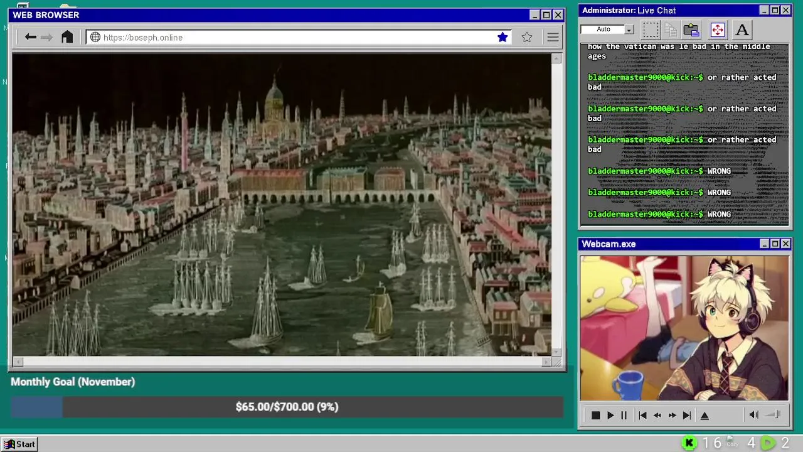Screen dimensions: 803x452
Task: Click the green Kick icon in the tray
Action: 689,443
